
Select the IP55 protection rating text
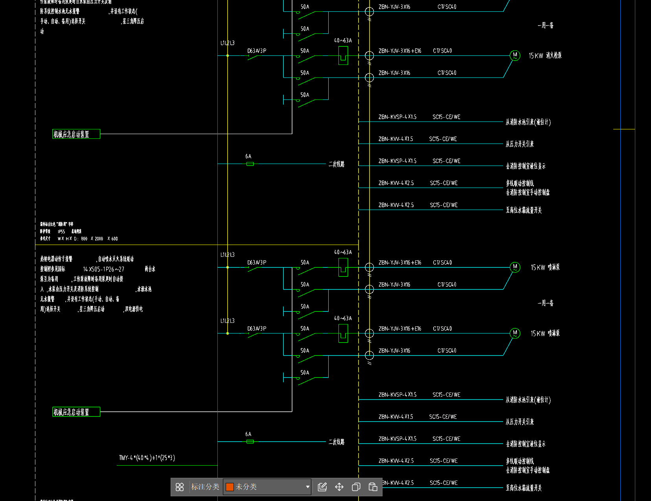[x=61, y=232]
